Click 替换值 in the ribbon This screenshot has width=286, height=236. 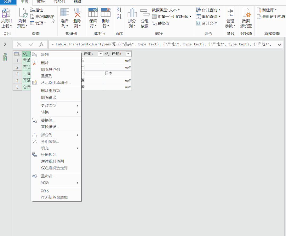pos(161,23)
